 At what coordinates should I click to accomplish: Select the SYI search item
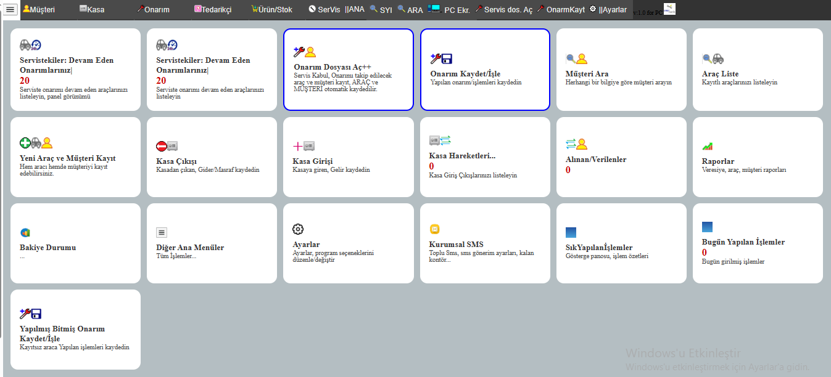coord(381,9)
